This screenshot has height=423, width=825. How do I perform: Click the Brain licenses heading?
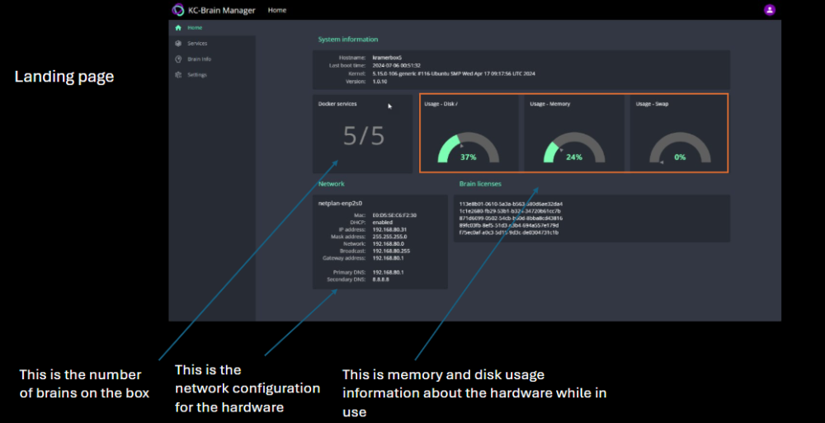pyautogui.click(x=480, y=184)
